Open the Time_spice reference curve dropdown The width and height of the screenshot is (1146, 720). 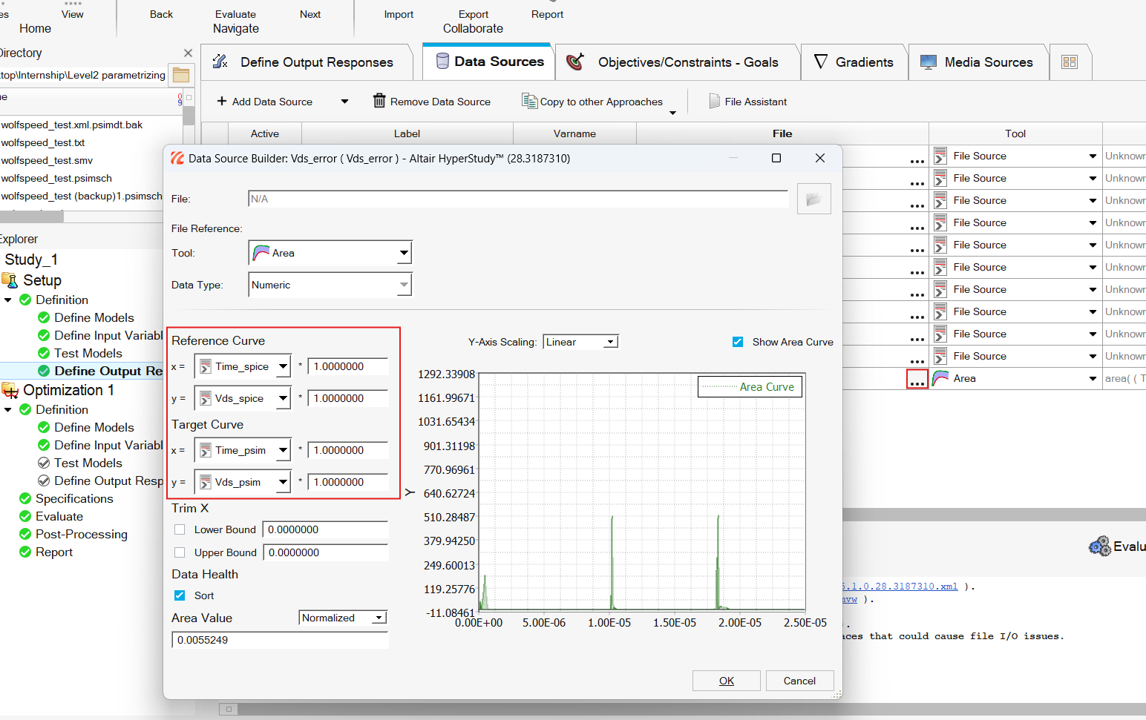(x=242, y=366)
